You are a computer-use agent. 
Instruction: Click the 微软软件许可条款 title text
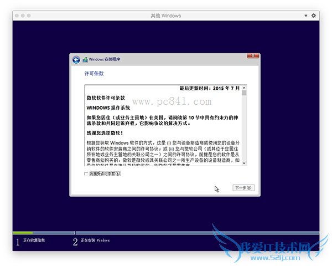tap(106, 98)
